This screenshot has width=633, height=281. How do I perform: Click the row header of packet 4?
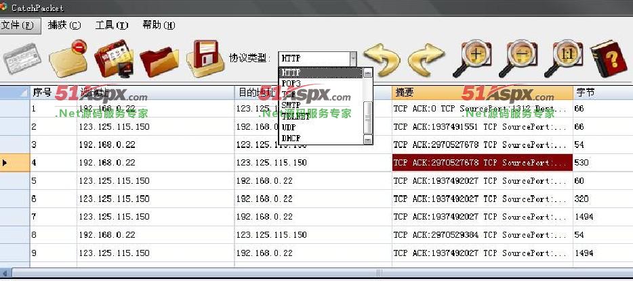coord(15,163)
